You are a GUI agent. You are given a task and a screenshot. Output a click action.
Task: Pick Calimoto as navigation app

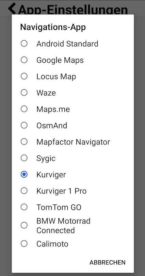(x=24, y=244)
